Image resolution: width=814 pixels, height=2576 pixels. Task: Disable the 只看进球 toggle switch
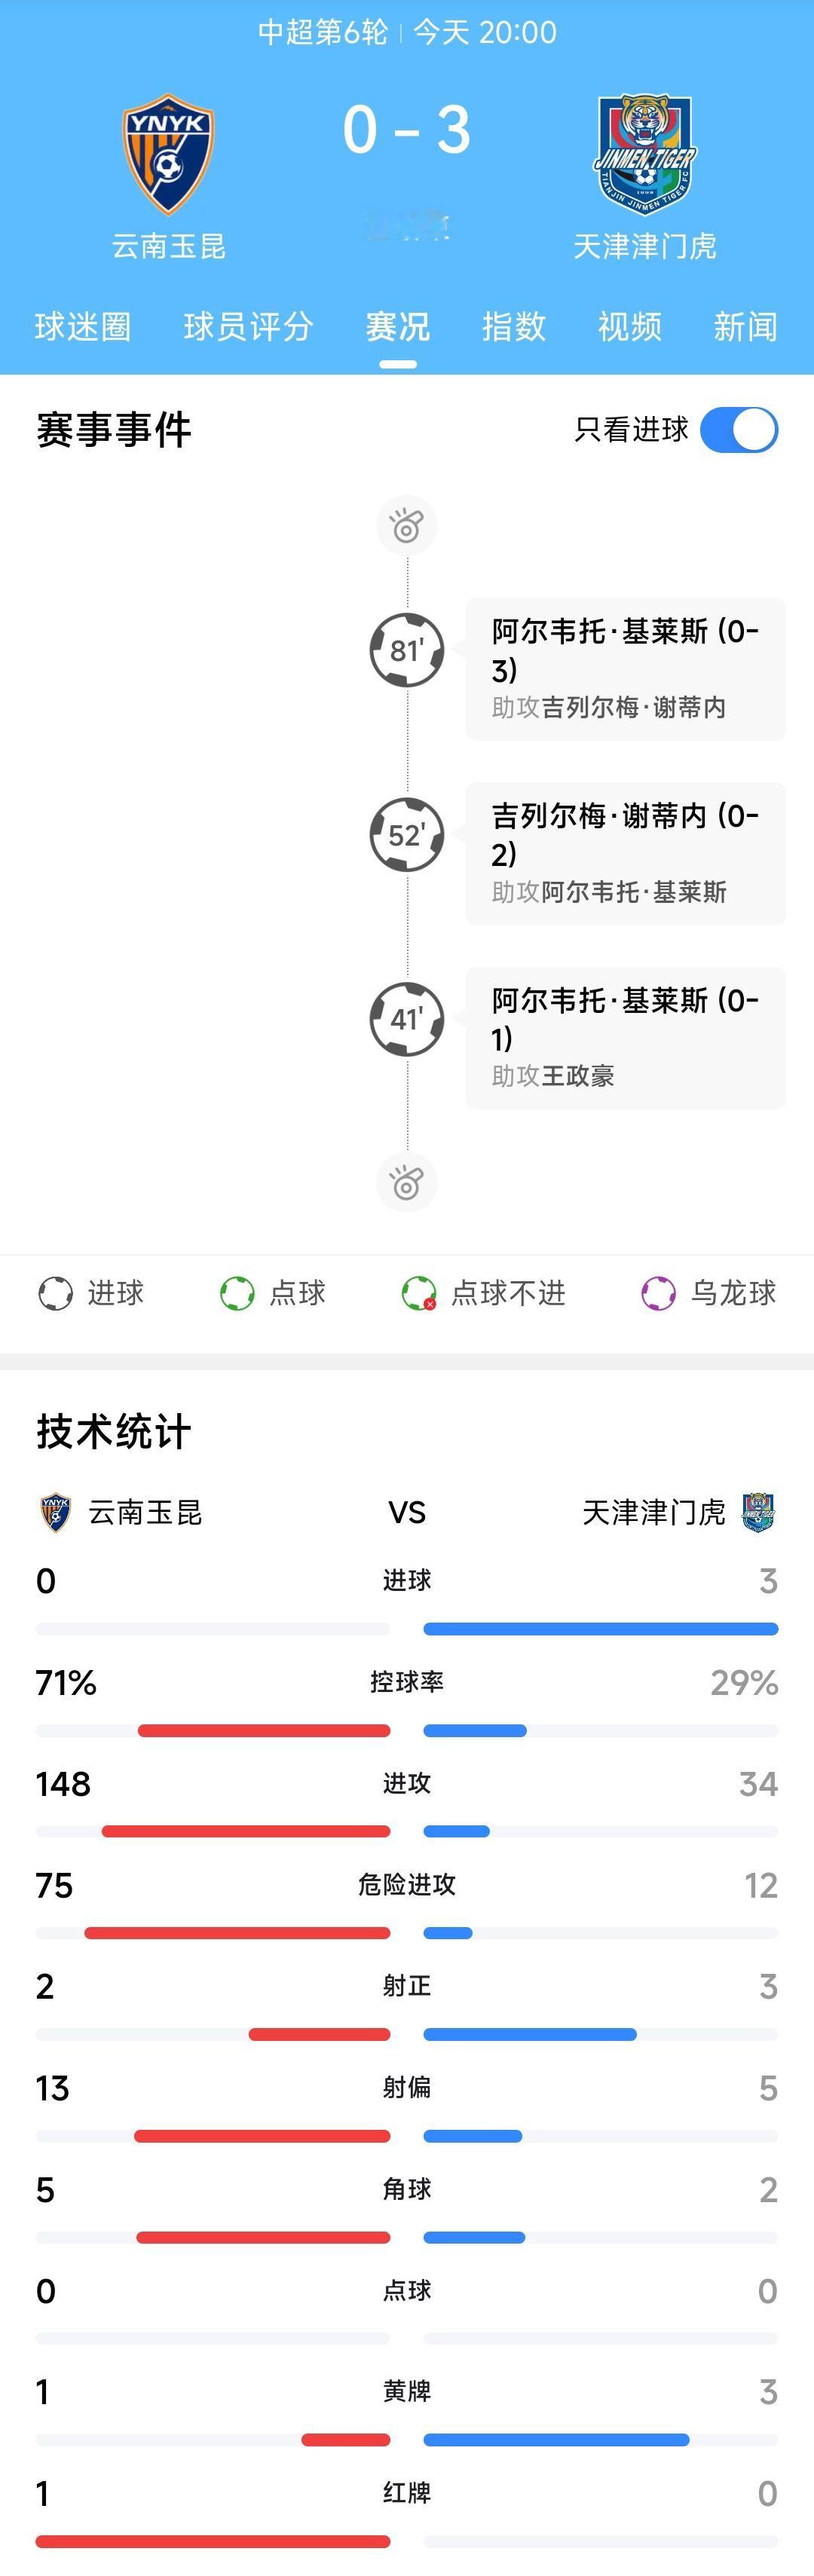(738, 429)
